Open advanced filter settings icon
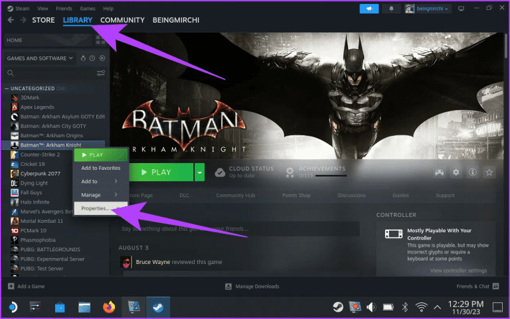This screenshot has height=319, width=510. coord(101,73)
